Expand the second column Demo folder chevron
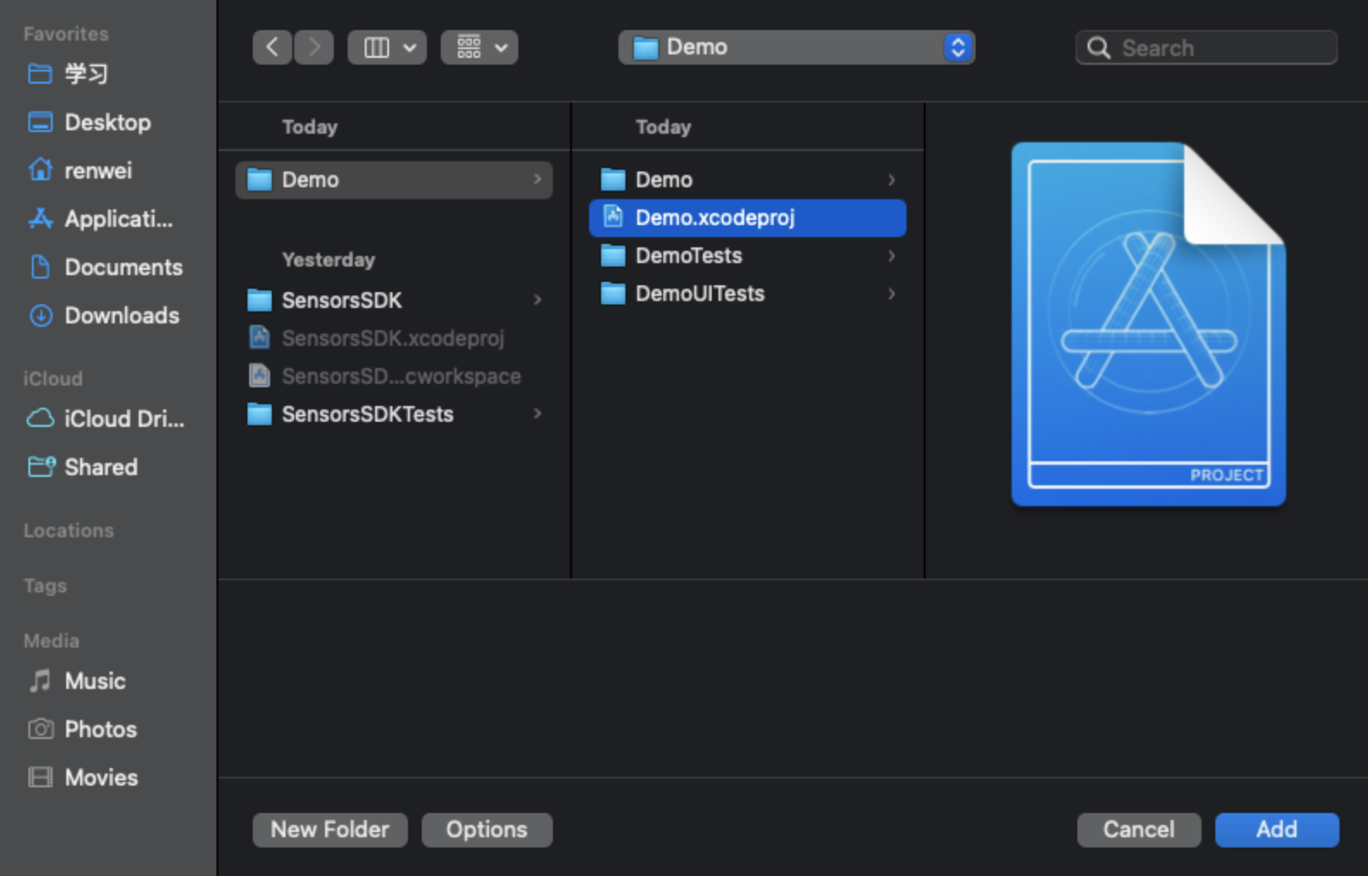Screen dimensions: 1368x876 pos(891,179)
